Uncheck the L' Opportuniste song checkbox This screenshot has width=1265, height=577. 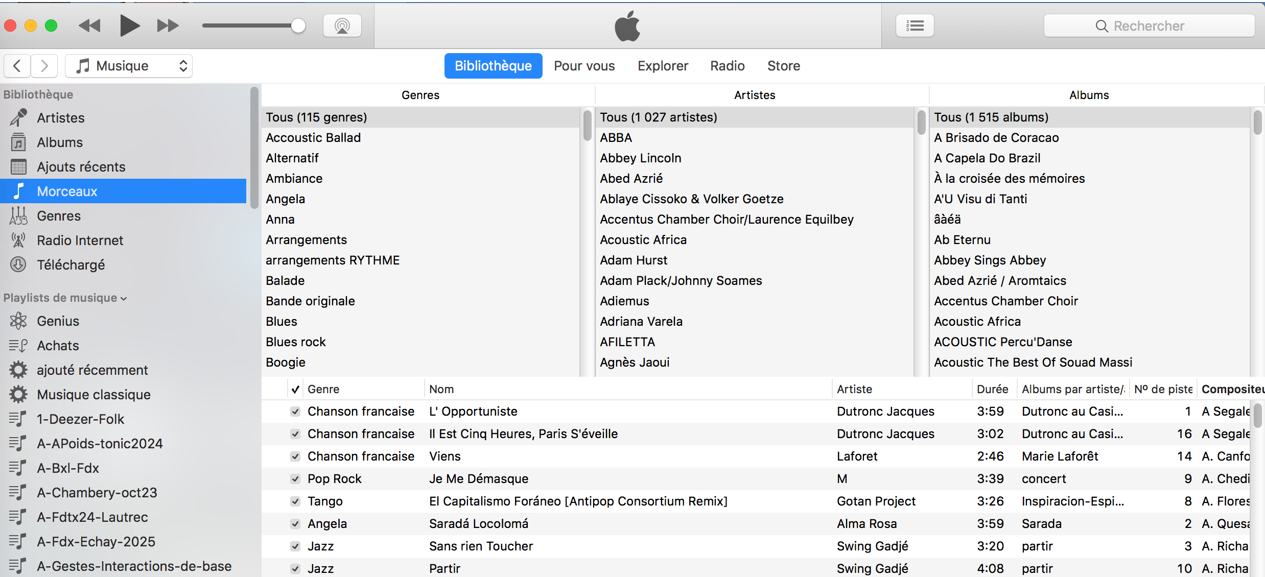295,412
